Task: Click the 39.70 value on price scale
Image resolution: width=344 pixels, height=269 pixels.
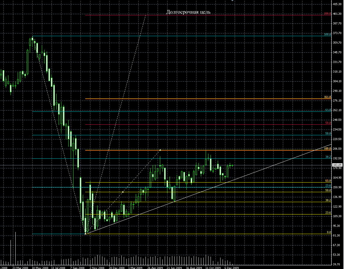Action: [x=337, y=264]
